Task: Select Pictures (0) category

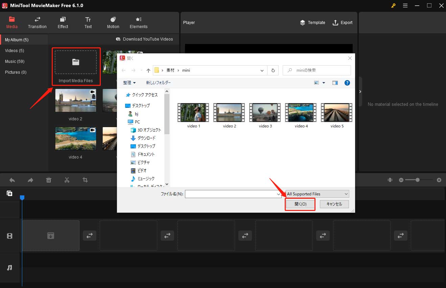Action: point(16,72)
